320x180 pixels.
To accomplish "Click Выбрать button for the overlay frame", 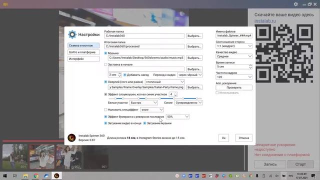I will (194, 87).
